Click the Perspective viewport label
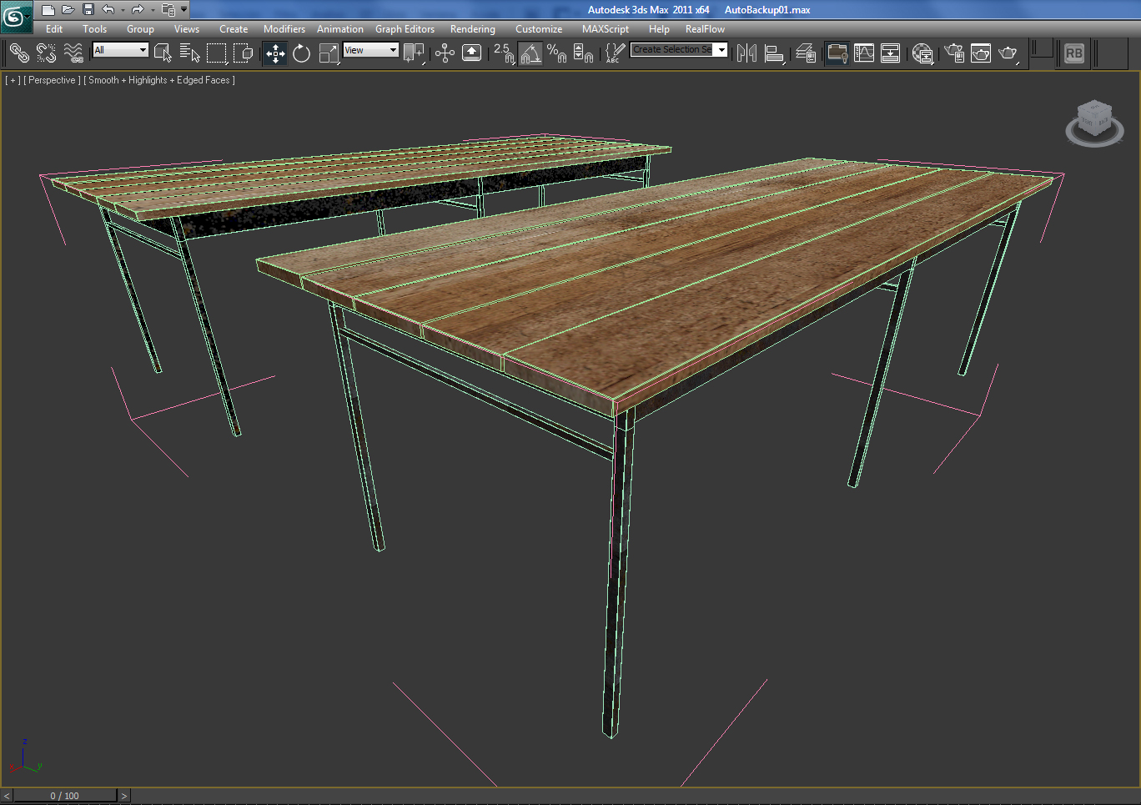 52,80
